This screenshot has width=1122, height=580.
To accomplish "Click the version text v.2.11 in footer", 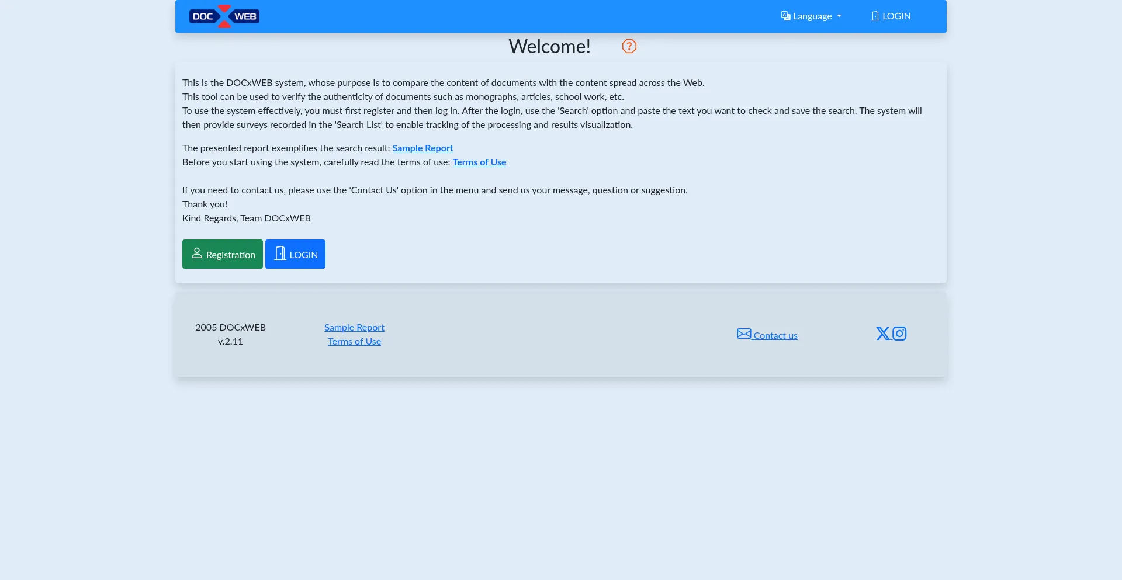I will pos(230,341).
